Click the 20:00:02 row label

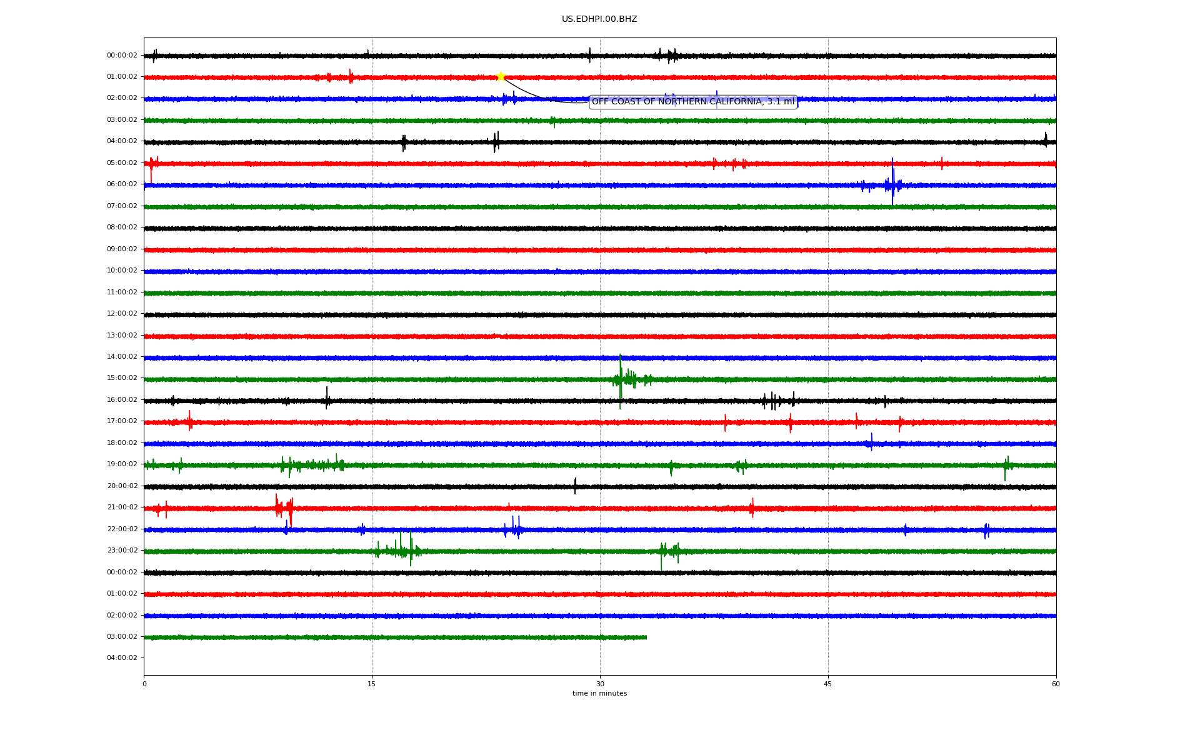(x=122, y=486)
